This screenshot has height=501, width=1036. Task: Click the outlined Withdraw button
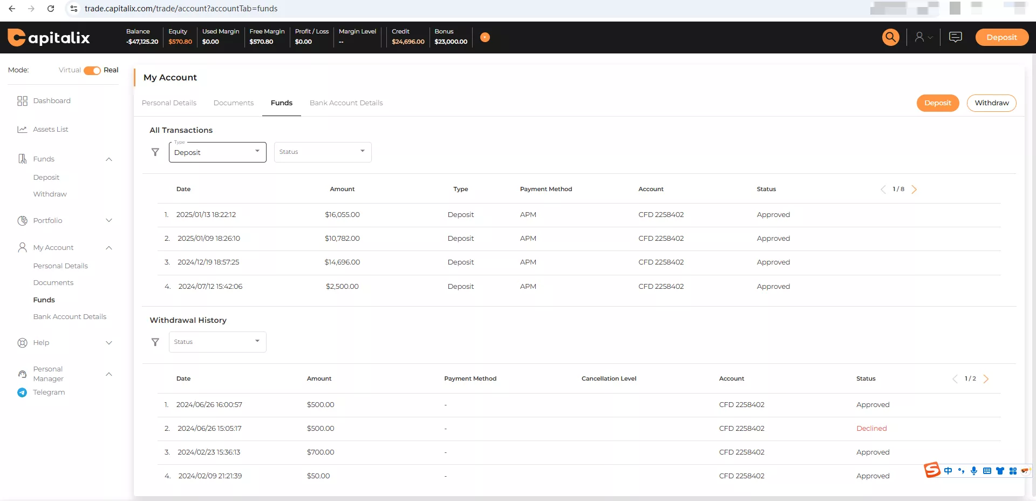pyautogui.click(x=991, y=103)
